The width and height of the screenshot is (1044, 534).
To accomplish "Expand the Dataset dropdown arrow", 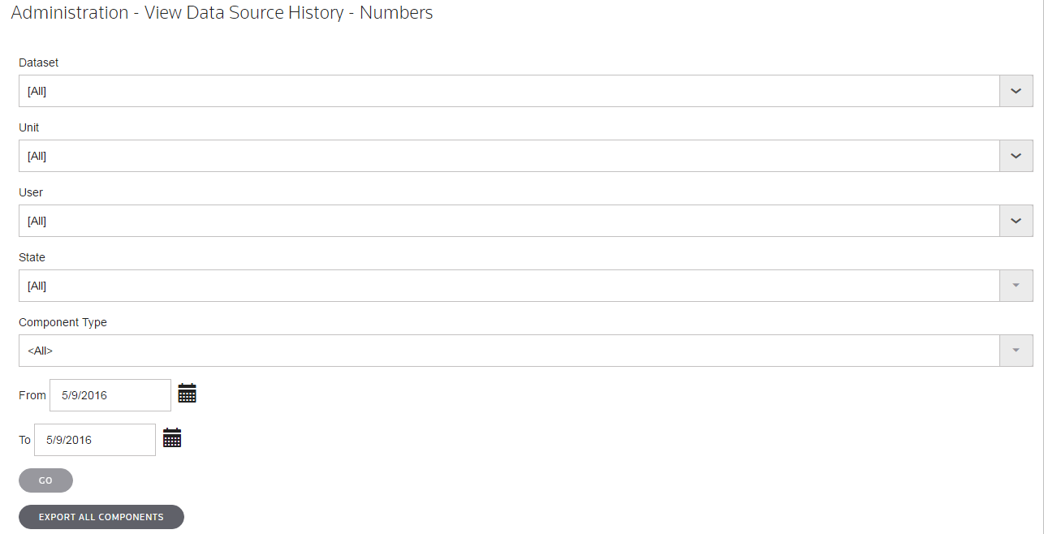I will [1016, 91].
